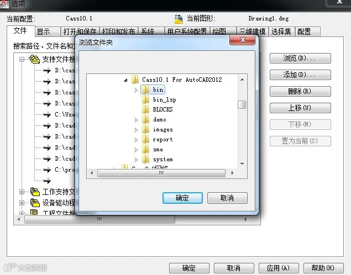Click the 支持文件搜索路径 folder stack icon

click(x=34, y=59)
